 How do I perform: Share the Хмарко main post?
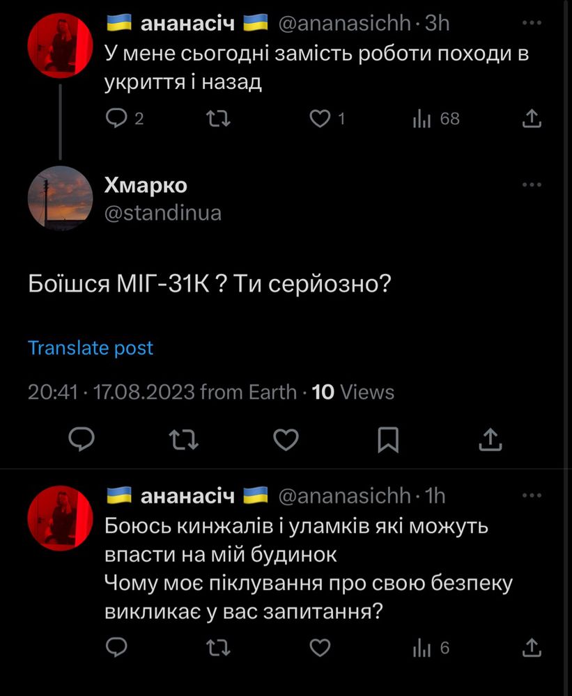point(490,439)
